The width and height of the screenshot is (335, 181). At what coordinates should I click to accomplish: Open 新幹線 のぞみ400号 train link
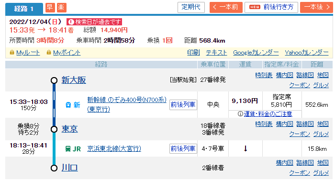[127, 104]
